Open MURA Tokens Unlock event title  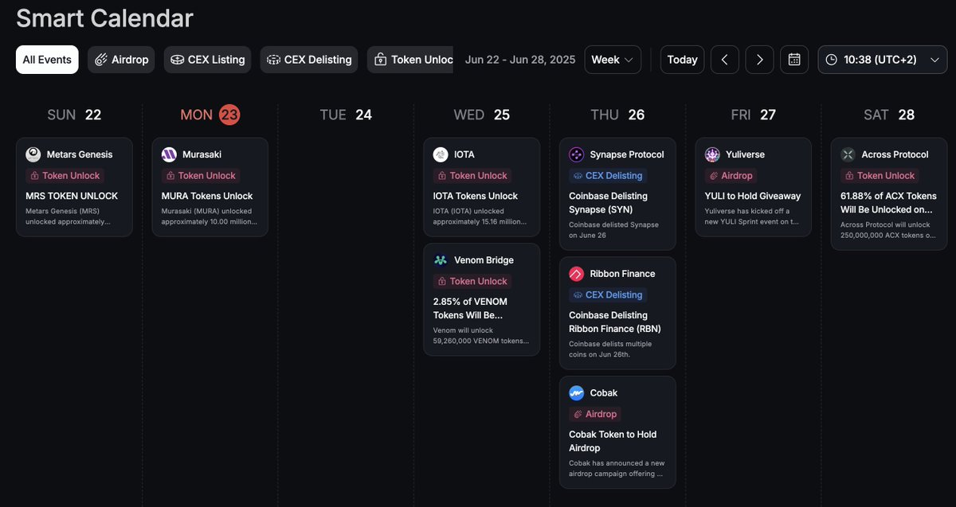[207, 196]
